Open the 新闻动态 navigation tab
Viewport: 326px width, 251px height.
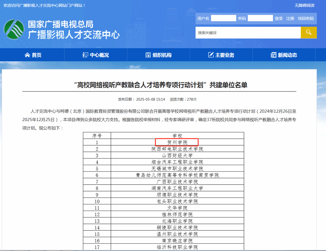(284, 55)
